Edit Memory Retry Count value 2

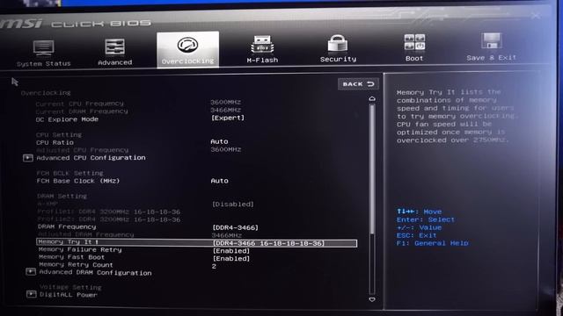point(214,267)
